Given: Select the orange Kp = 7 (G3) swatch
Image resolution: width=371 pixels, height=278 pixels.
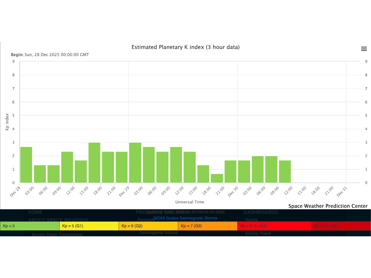Looking at the screenshot, I should (x=207, y=226).
